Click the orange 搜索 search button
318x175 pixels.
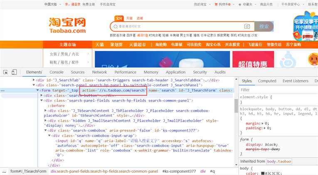coord(264,26)
